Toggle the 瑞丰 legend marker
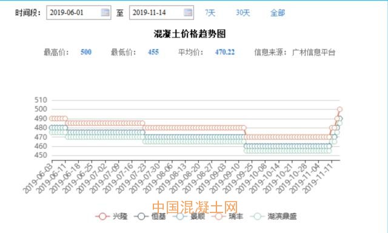The height and width of the screenshot is (233, 388). (x=219, y=217)
